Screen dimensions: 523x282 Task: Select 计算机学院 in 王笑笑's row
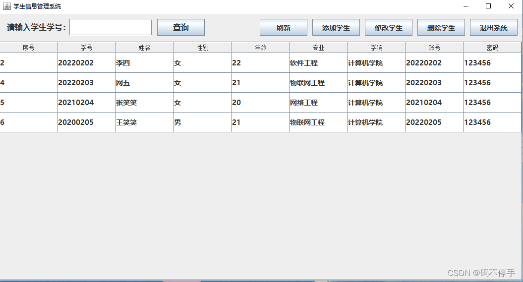click(x=377, y=122)
